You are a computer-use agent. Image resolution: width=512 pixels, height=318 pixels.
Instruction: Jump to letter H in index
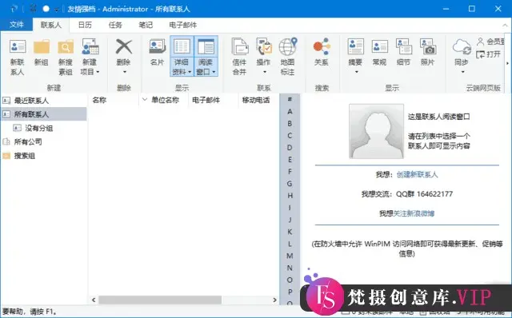pyautogui.click(x=290, y=196)
